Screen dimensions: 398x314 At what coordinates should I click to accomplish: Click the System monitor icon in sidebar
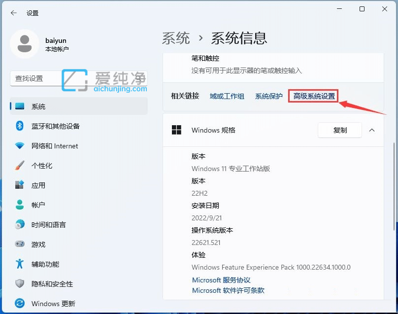[x=20, y=106]
